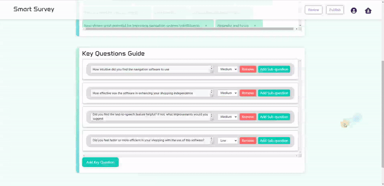Viewport: 384px width, 186px height.
Task: Open Medium dropdown for text-to-speech question
Action: [228, 117]
